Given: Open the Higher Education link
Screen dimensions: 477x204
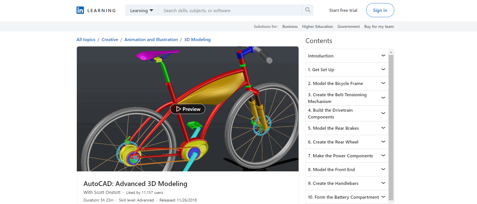Looking at the screenshot, I should click(317, 26).
